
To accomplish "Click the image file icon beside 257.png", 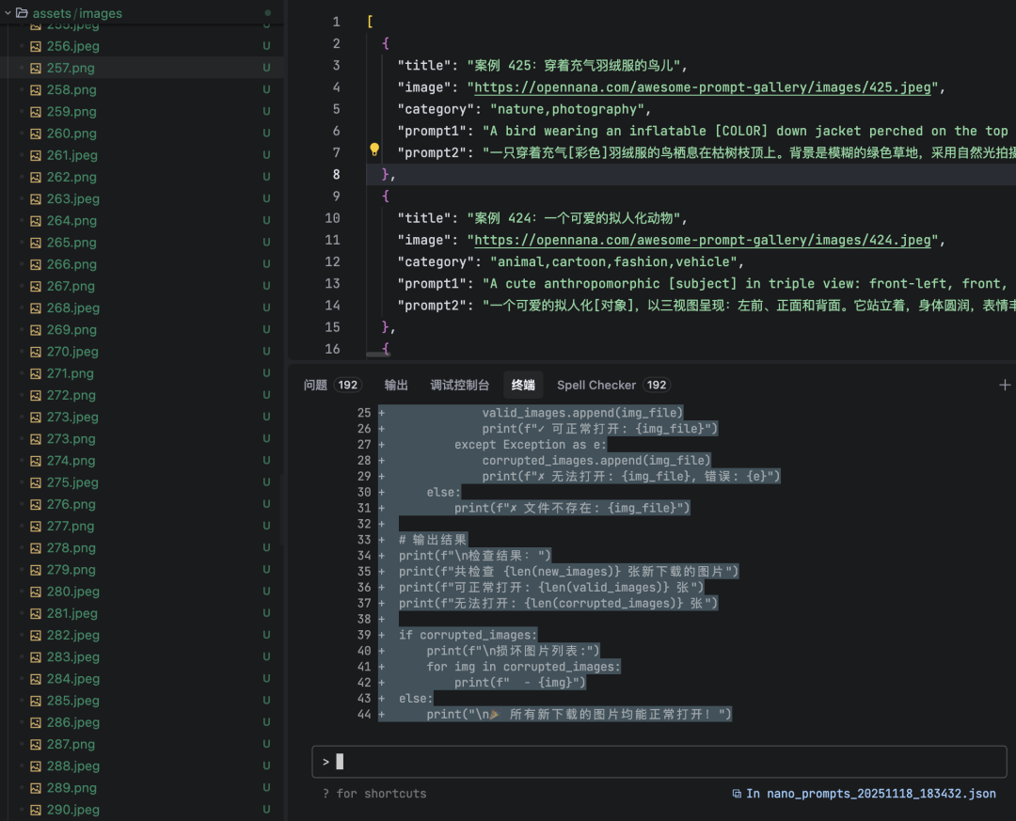I will 36,69.
